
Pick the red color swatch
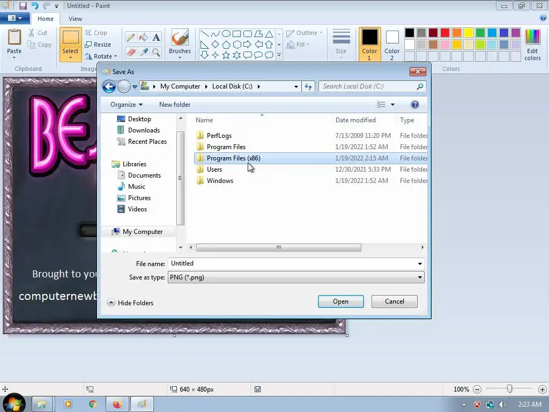point(445,33)
